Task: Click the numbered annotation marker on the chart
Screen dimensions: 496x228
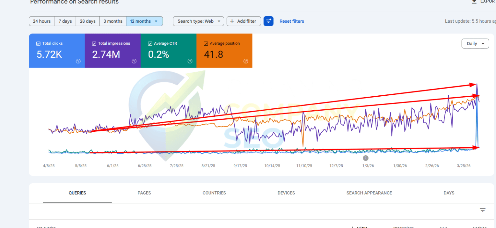Action: pos(366,158)
